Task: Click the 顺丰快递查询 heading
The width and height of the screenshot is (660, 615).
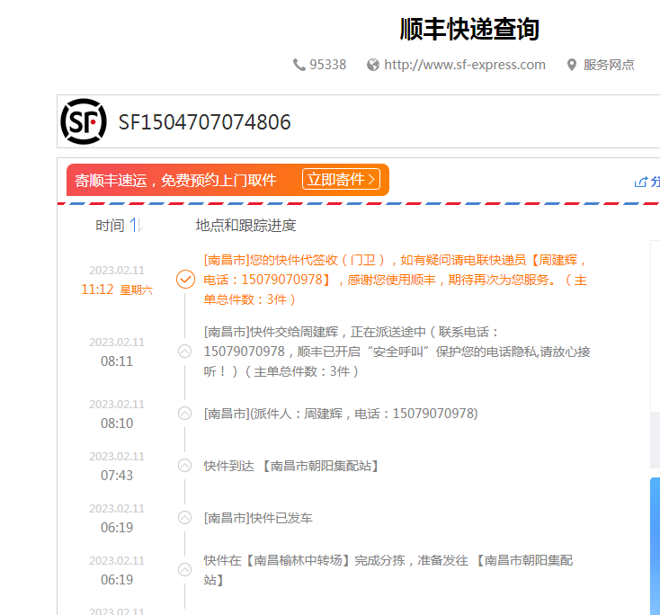Action: tap(469, 29)
